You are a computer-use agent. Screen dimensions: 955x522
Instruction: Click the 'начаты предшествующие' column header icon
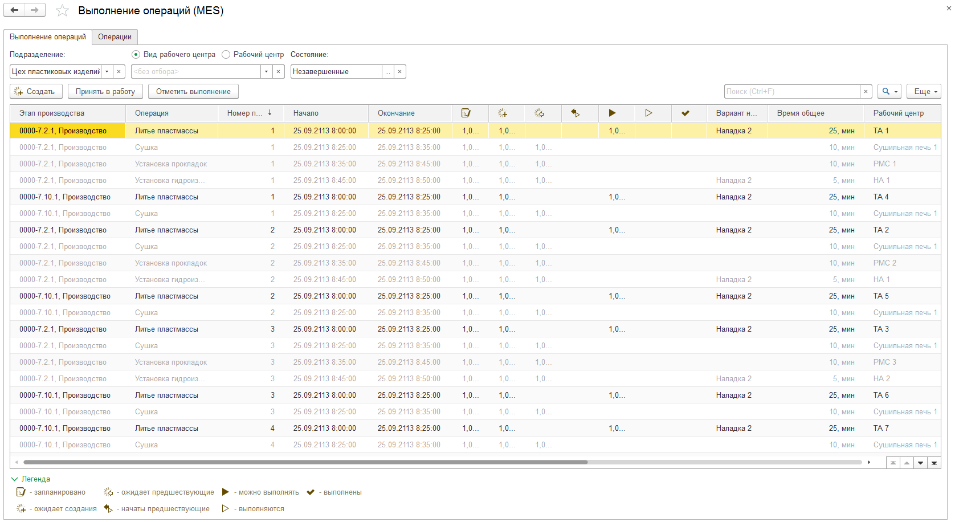tap(575, 113)
